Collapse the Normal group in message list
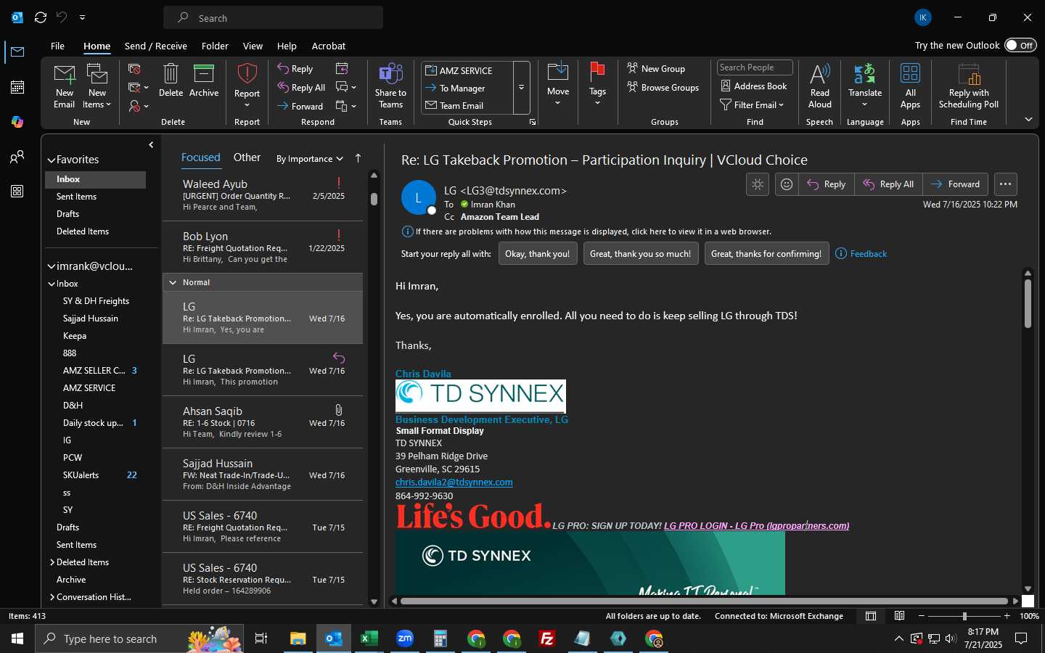Screen dimensions: 1045x653 pos(173,282)
